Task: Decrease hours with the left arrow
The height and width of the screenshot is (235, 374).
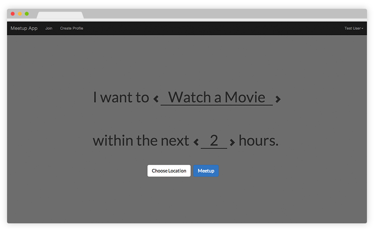Action: (196, 142)
